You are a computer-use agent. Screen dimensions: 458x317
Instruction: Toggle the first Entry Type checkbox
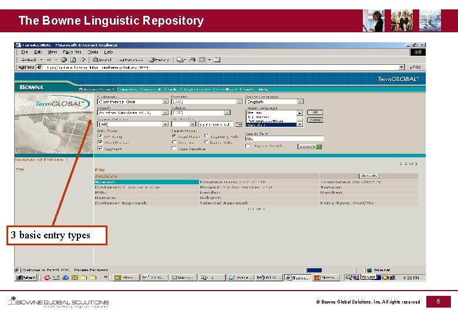[100, 136]
